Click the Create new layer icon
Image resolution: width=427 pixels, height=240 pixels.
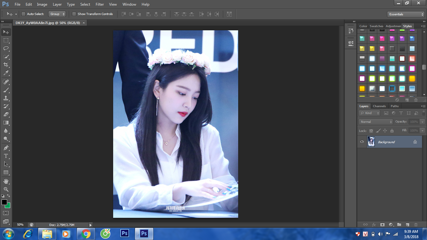[407, 224]
